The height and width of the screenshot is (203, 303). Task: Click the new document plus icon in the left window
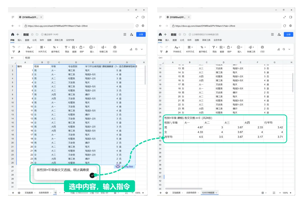point(18,34)
